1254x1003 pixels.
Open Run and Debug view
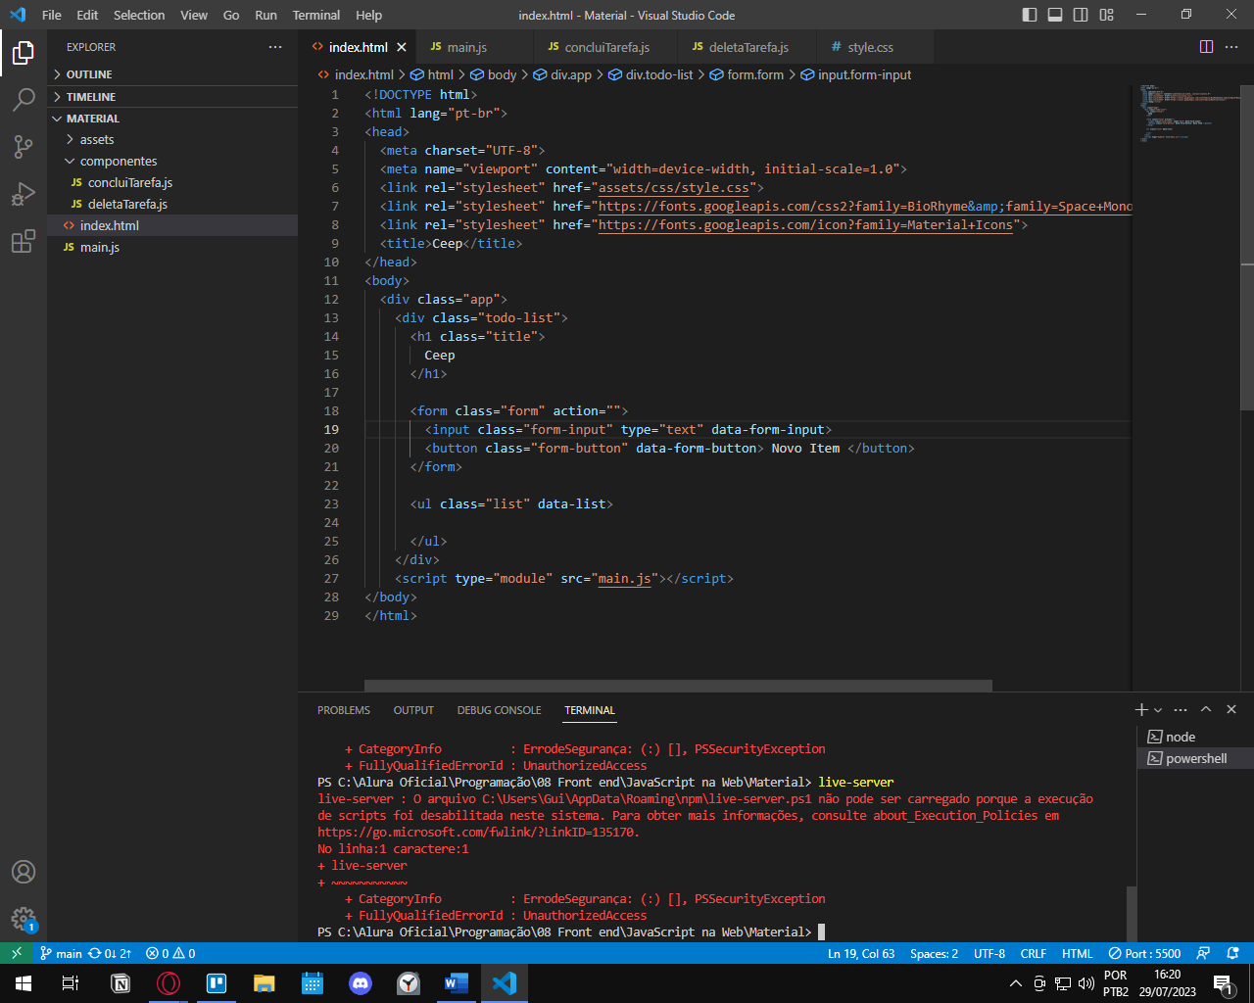tap(24, 194)
